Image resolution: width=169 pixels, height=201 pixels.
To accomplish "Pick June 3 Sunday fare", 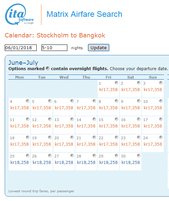I will (x=153, y=90).
